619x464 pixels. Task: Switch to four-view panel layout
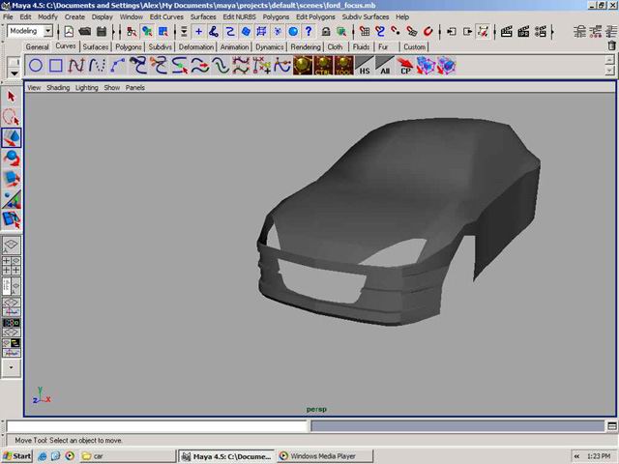click(x=12, y=265)
